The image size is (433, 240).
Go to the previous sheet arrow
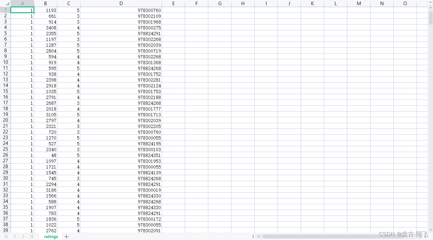point(15,236)
